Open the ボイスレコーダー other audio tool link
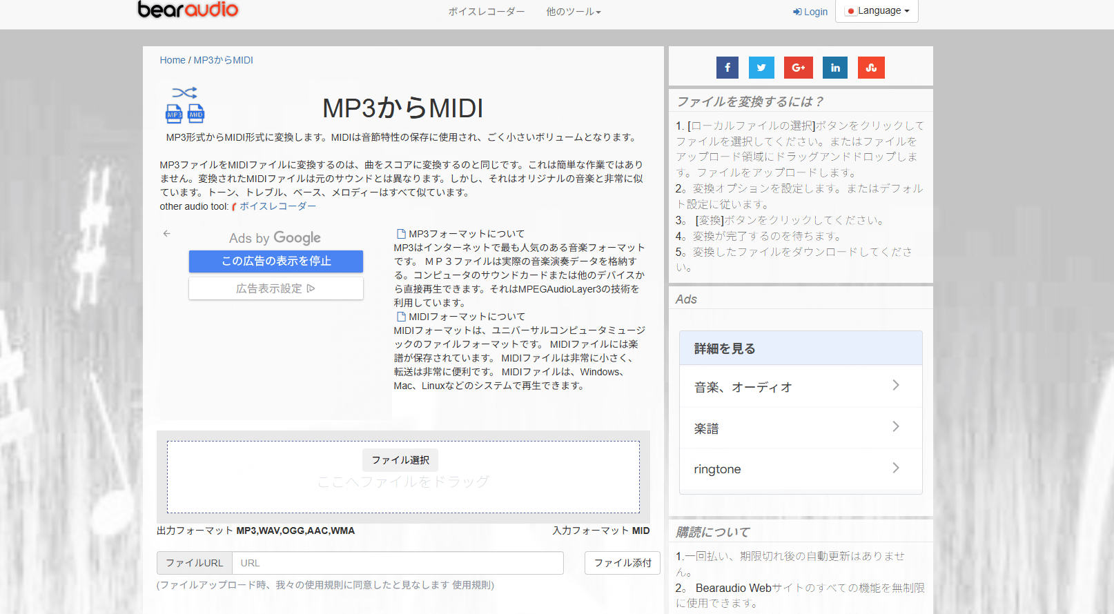Screen dimensions: 1114x614 coord(277,206)
